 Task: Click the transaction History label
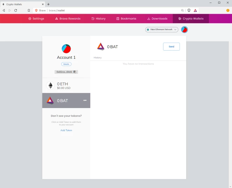click(x=98, y=58)
